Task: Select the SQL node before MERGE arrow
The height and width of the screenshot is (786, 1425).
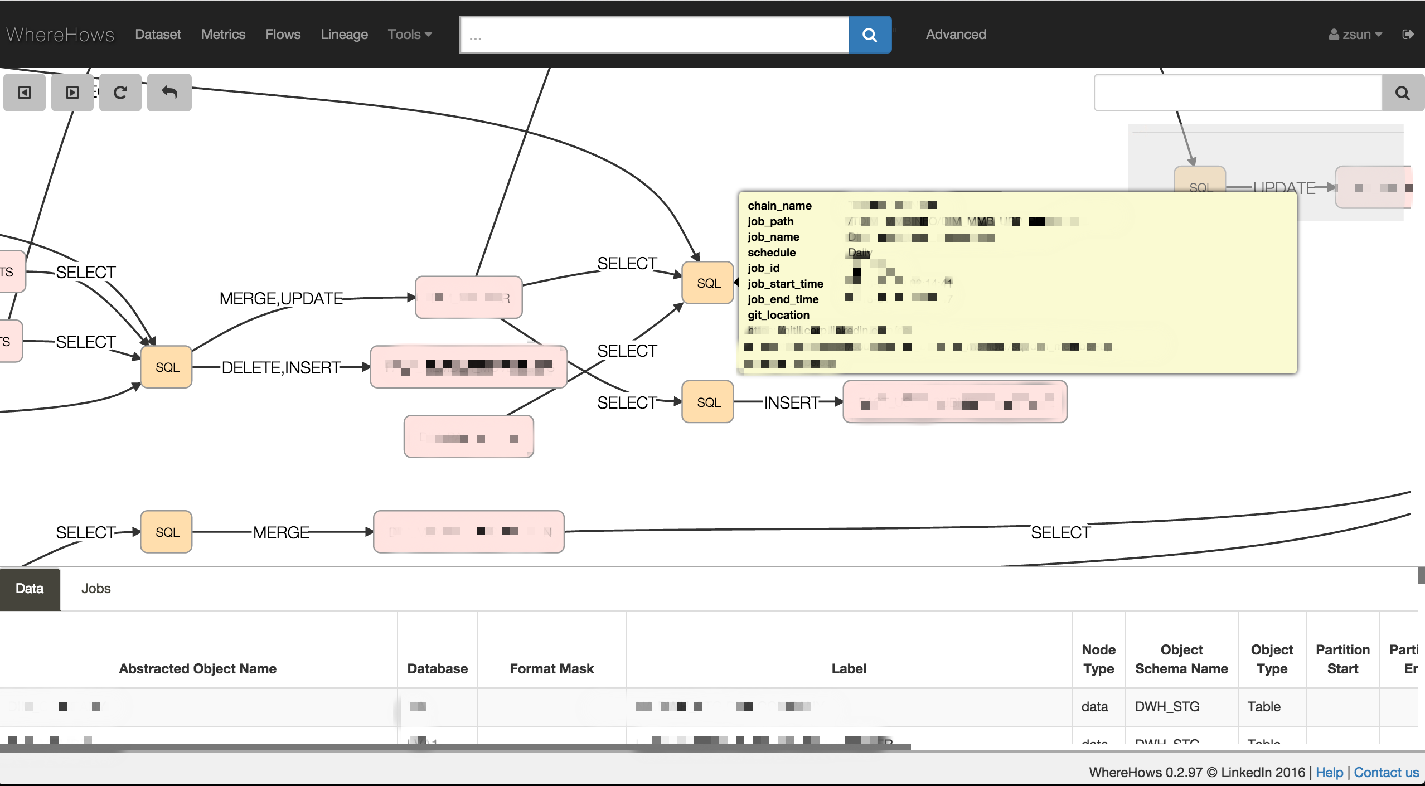Action: click(167, 532)
